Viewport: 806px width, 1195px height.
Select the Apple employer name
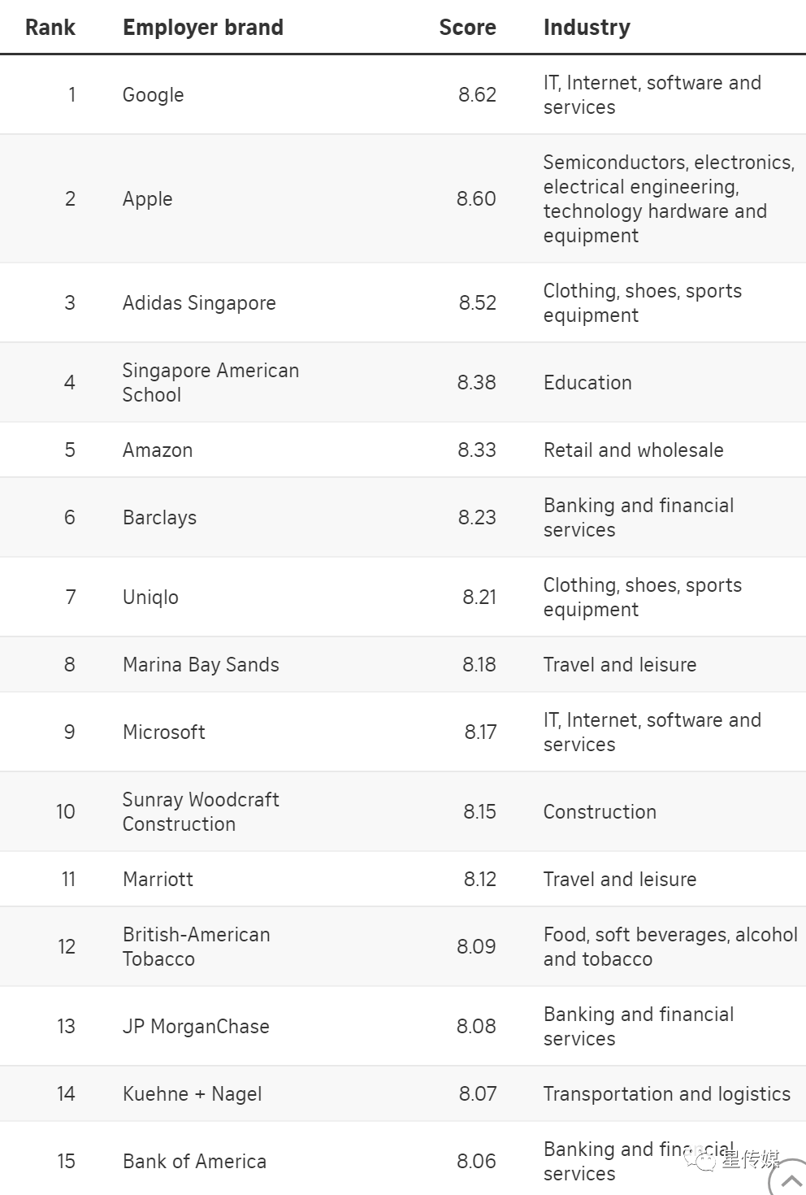pos(148,199)
